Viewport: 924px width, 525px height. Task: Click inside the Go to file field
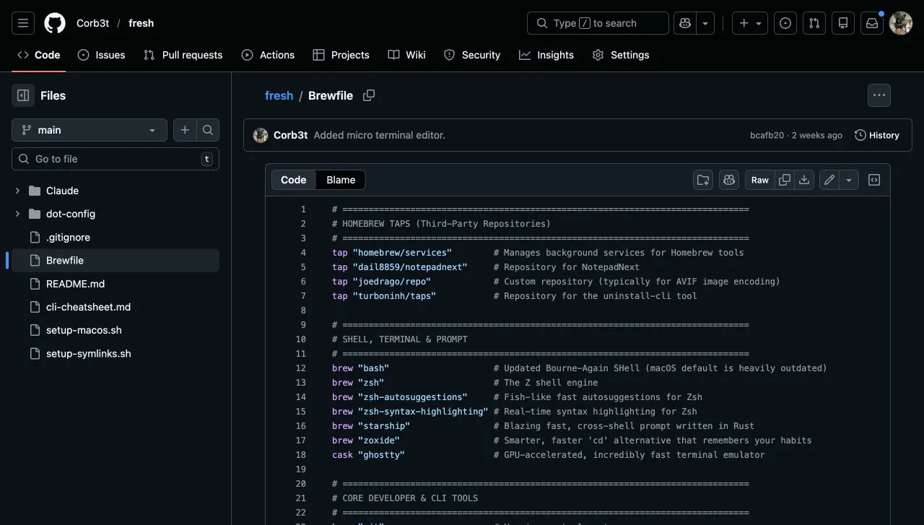click(x=115, y=159)
